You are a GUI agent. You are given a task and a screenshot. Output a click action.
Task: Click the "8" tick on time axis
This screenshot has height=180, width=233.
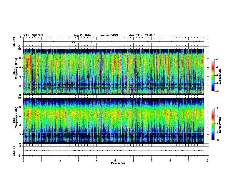point(170,161)
